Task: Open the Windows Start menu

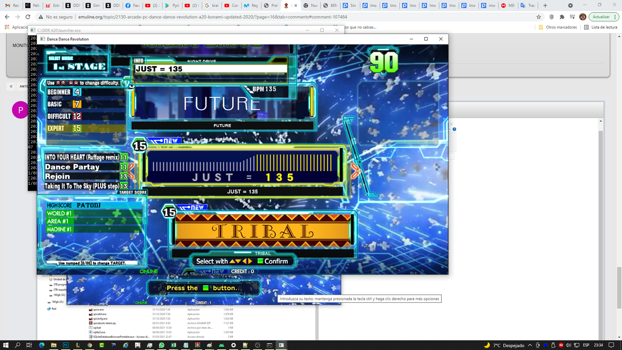Action: click(x=6, y=345)
